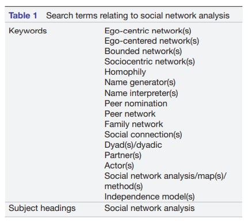The height and width of the screenshot is (223, 249).
Task: Select the 'Keywords' row header
Action: click(x=28, y=31)
